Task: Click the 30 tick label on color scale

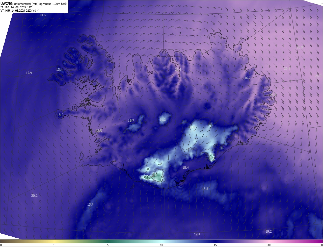Action: 269,245
